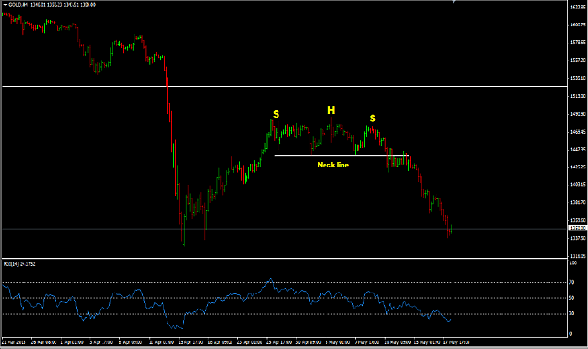Click the '25 Apr 17:00' time axis label
The width and height of the screenshot is (588, 349).
click(279, 342)
